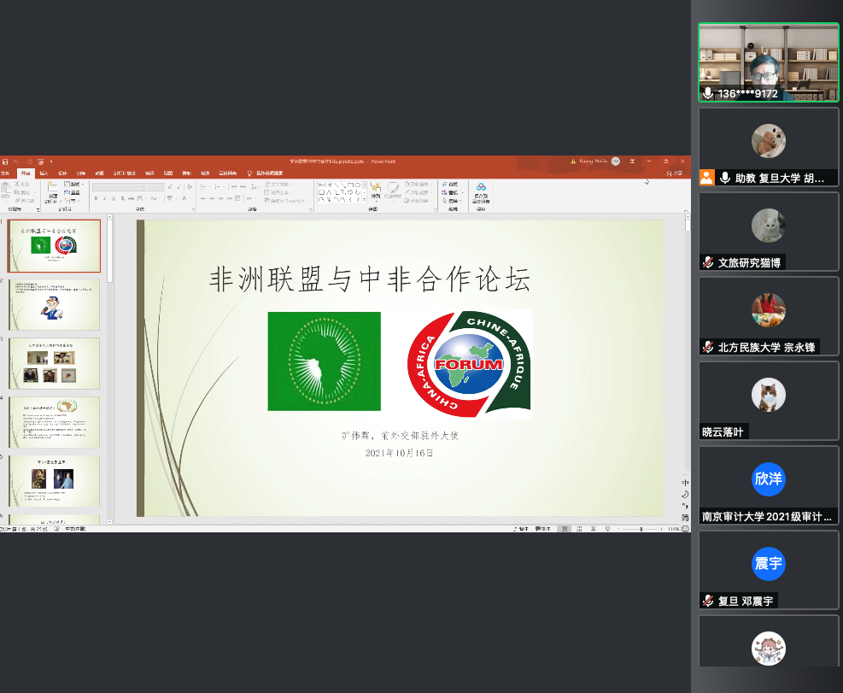Increase font size with the larger A icon
This screenshot has width=843, height=693.
(170, 187)
